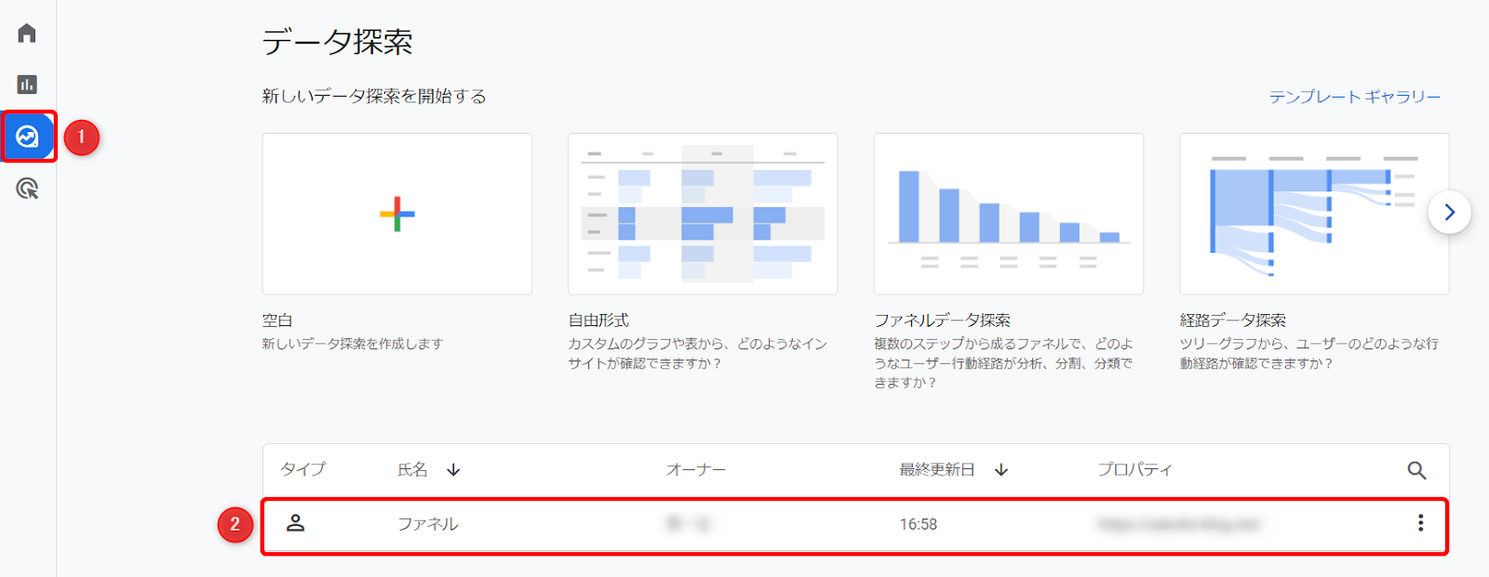Viewport: 1489px width, 577px height.
Task: Open the Home icon in sidebar
Action: point(27,33)
